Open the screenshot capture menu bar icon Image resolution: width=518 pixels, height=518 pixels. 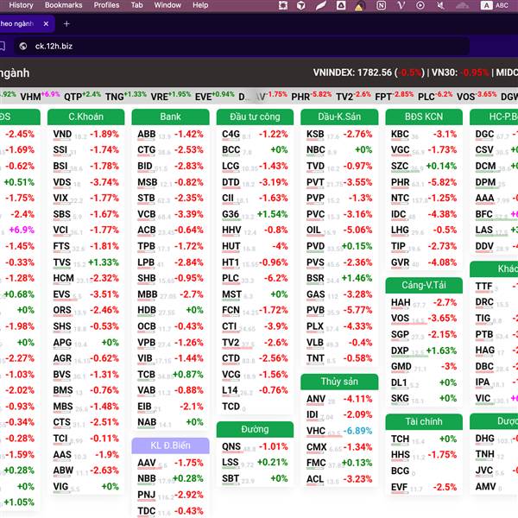(x=283, y=5)
